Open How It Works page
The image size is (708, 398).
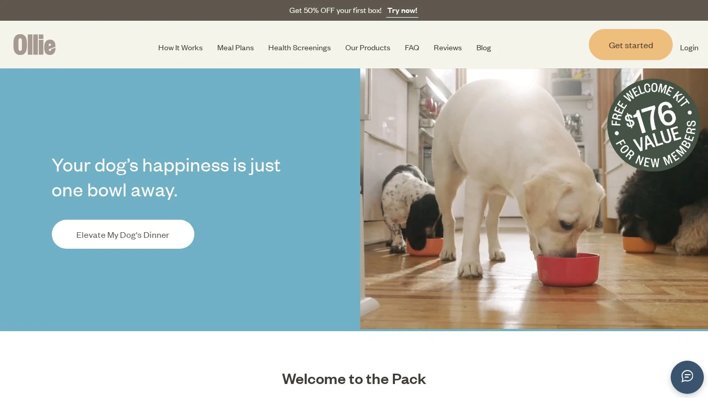point(180,48)
